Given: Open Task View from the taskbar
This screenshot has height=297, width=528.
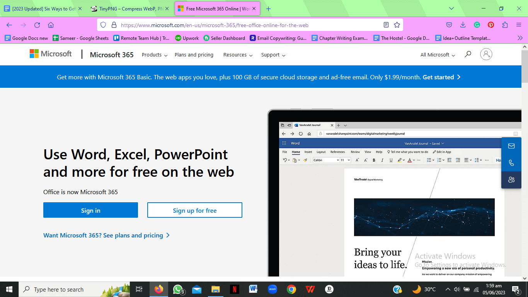Looking at the screenshot, I should tap(139, 289).
